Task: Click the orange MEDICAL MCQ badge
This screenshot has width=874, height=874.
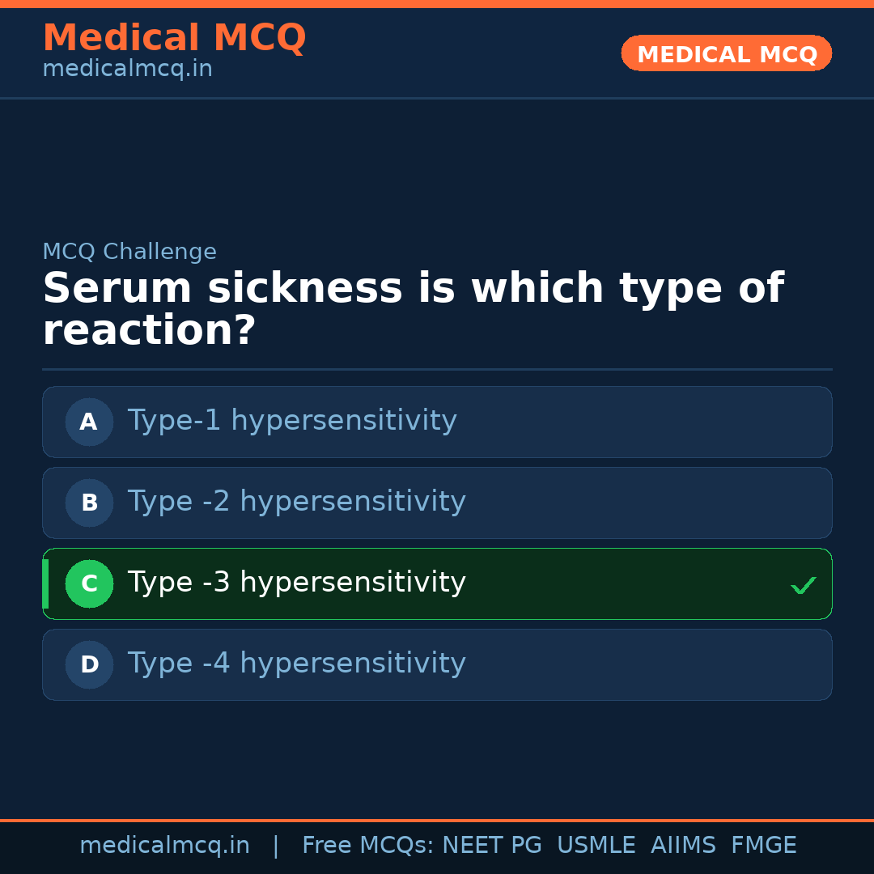Action: coord(726,53)
